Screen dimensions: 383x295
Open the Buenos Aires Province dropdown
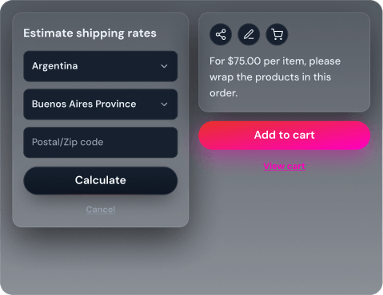pyautogui.click(x=101, y=104)
